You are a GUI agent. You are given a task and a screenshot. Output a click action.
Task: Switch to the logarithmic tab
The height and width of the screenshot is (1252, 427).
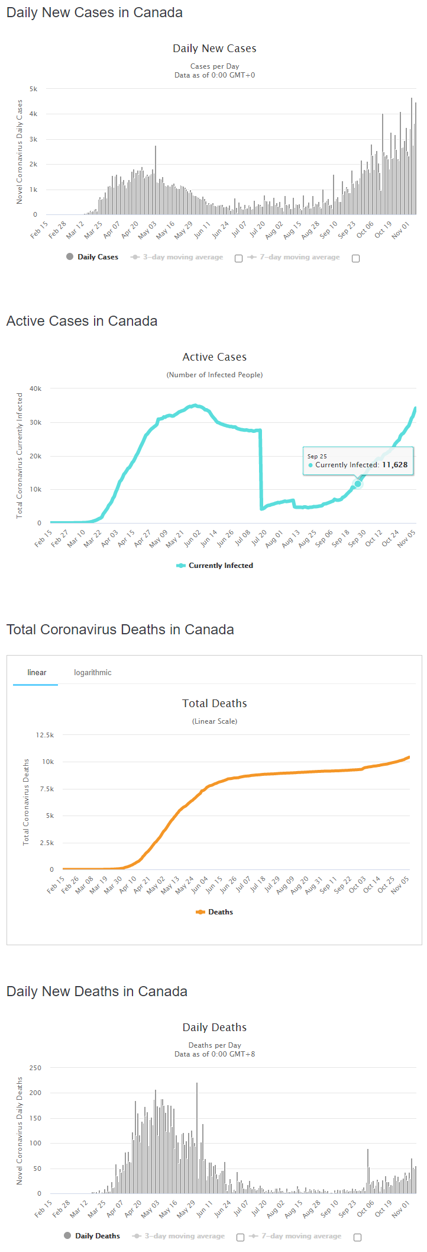pyautogui.click(x=93, y=672)
